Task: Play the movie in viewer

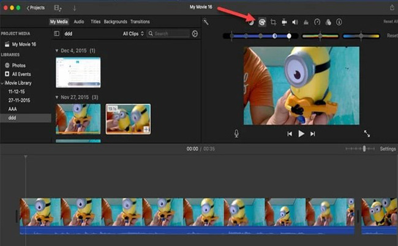Action: [x=301, y=133]
